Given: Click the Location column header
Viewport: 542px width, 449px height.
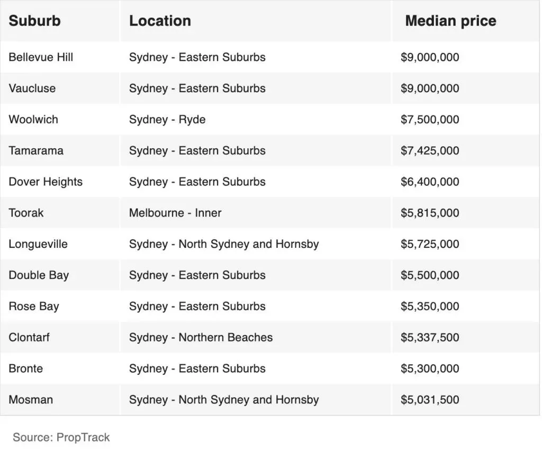Looking at the screenshot, I should point(160,21).
